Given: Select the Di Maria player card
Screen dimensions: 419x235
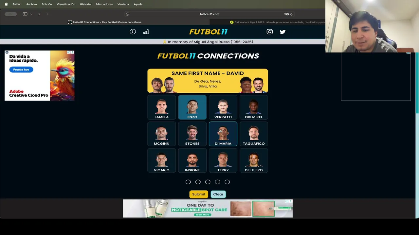Looking at the screenshot, I should (x=223, y=134).
